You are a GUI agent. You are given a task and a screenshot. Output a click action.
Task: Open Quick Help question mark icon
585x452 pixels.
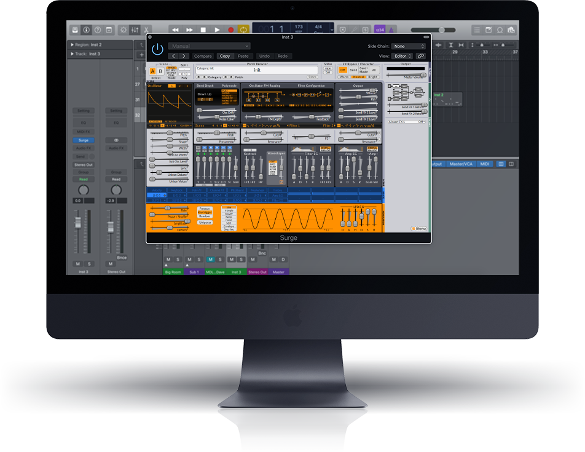pyautogui.click(x=98, y=30)
